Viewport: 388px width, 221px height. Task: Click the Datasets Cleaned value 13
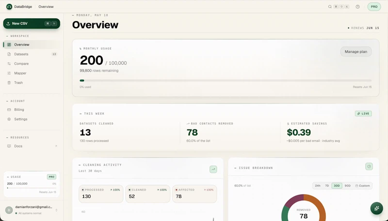point(85,133)
